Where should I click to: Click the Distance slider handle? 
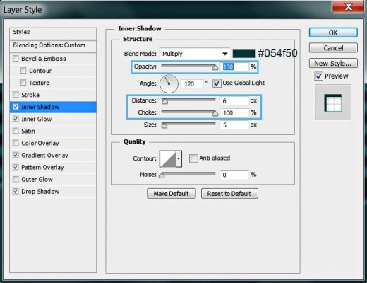(x=164, y=101)
